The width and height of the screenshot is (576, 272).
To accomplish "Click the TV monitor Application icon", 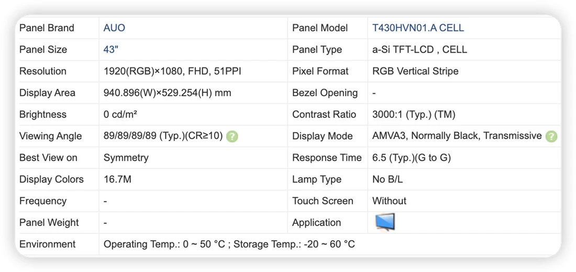I will pyautogui.click(x=385, y=222).
